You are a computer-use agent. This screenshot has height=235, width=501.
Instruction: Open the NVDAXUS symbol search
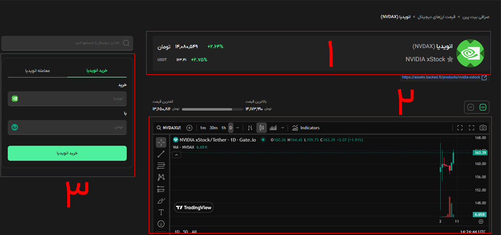(x=169, y=128)
